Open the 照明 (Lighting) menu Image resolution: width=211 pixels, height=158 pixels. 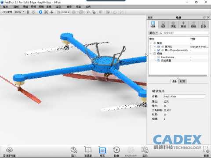(33, 7)
